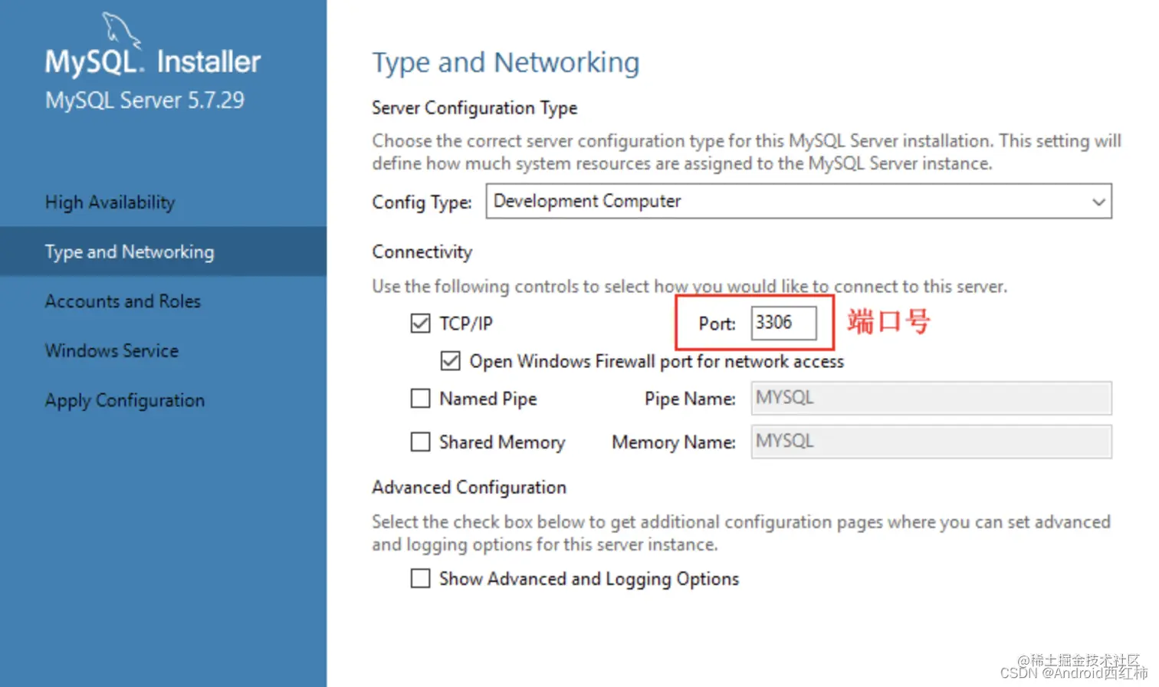The width and height of the screenshot is (1159, 687).
Task: Click the Config Type label
Action: 422,202
